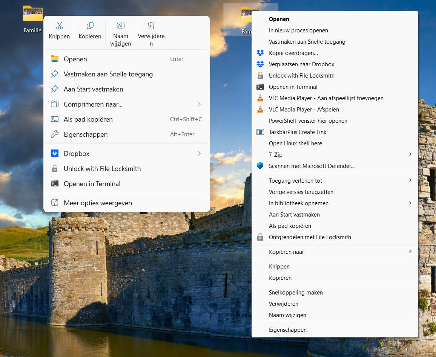Click the scissors Knippen icon
436x357 pixels.
[x=59, y=26]
